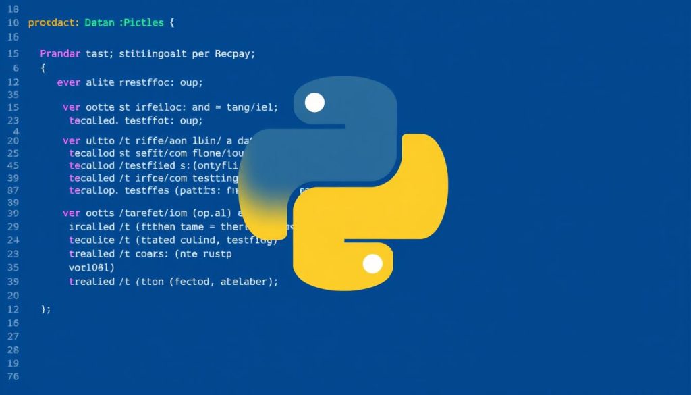This screenshot has width=691, height=395.
Task: Click the opening '{' brace on line 6
Action: pos(43,68)
